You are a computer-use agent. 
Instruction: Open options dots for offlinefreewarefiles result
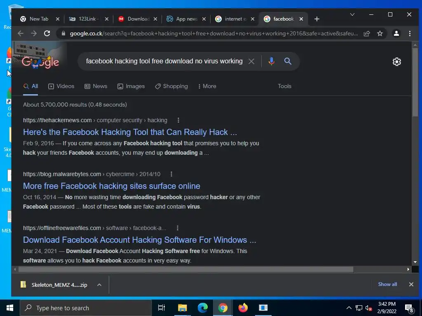(177, 228)
